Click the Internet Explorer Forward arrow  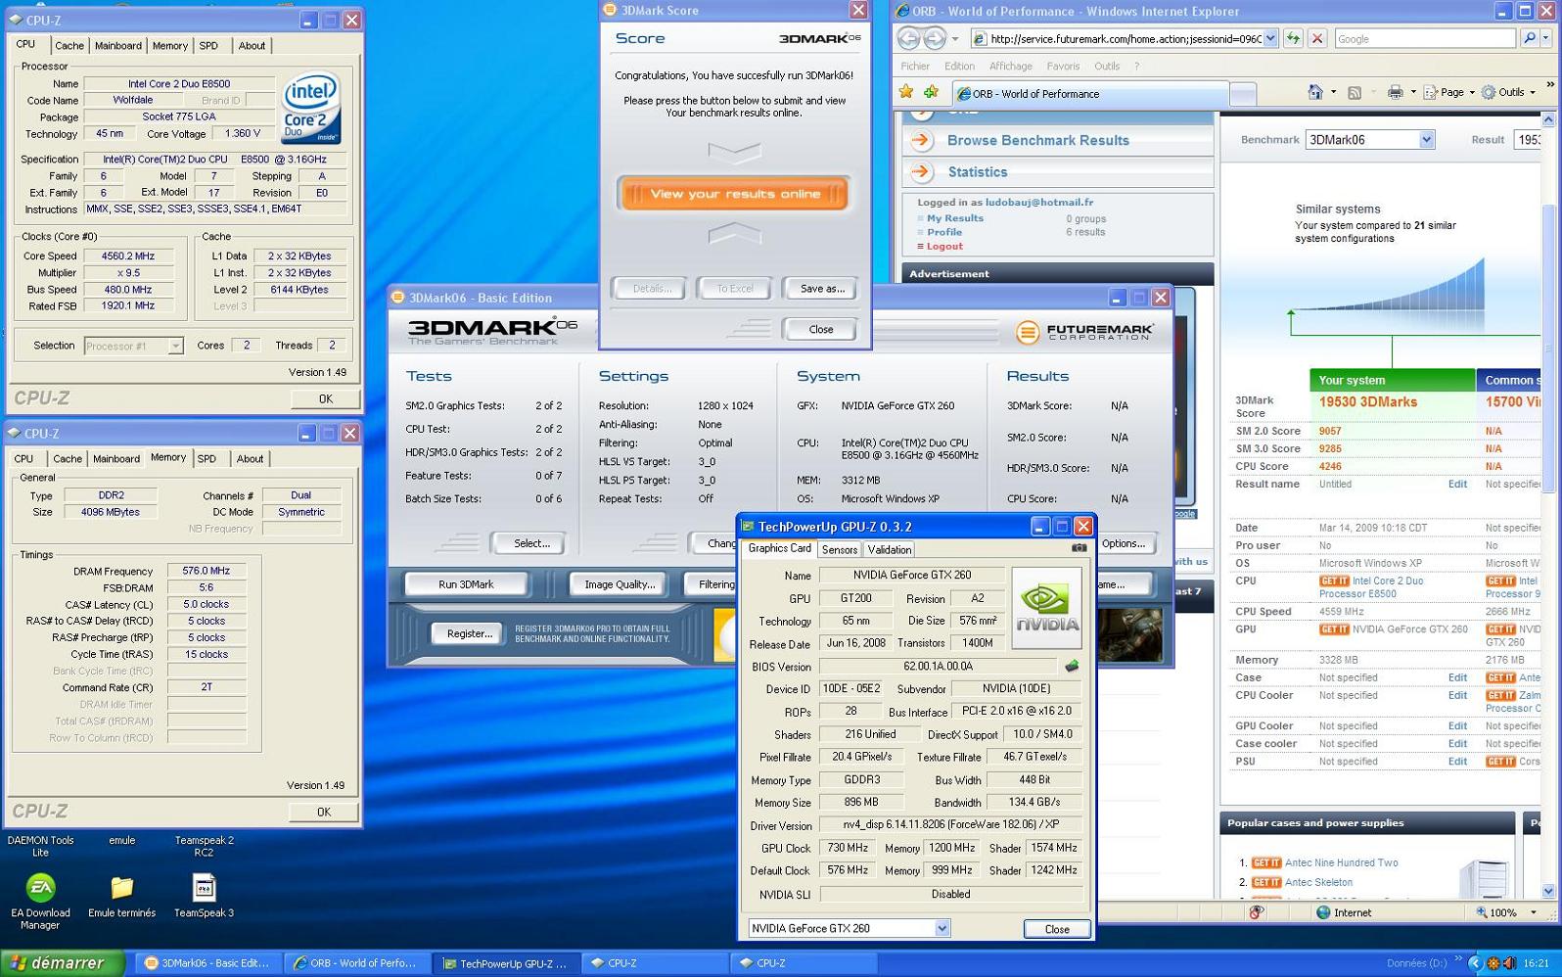pos(935,38)
